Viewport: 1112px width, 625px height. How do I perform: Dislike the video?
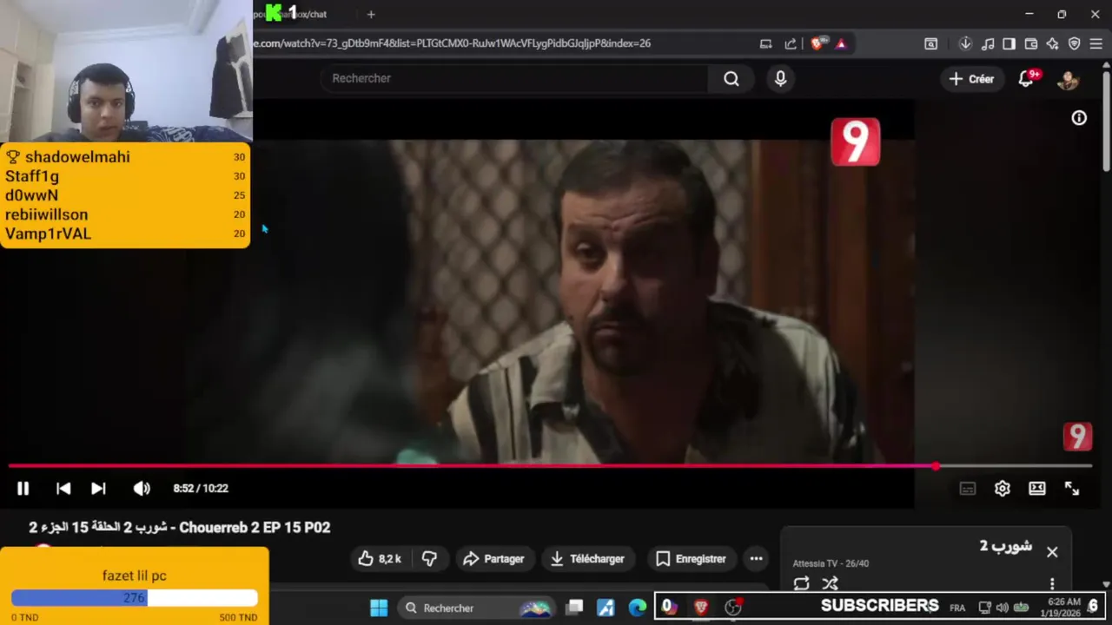tap(429, 559)
